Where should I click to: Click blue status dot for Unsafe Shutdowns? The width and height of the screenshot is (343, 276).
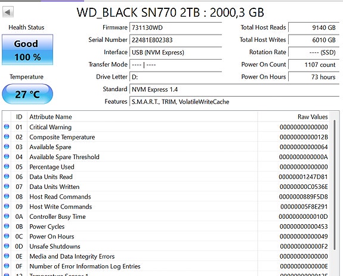tap(7, 246)
